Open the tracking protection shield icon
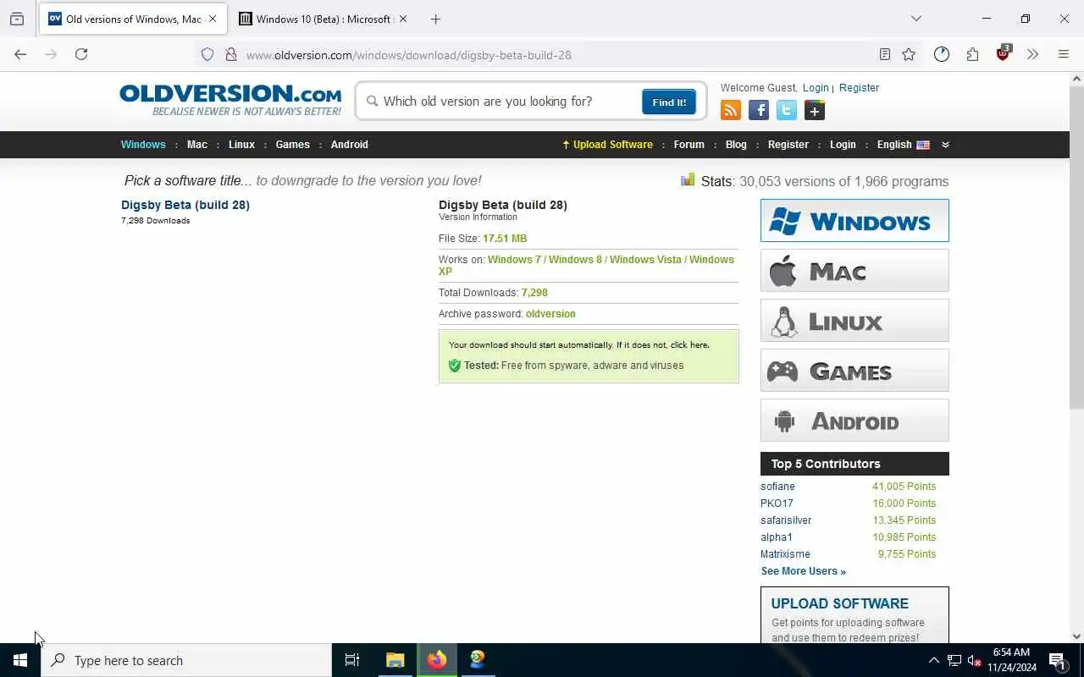Viewport: 1084px width, 677px height. (207, 54)
